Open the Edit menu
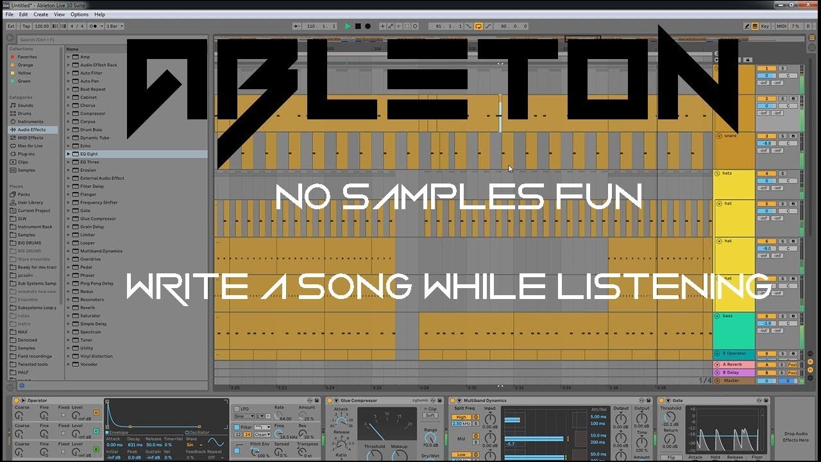 click(x=23, y=14)
